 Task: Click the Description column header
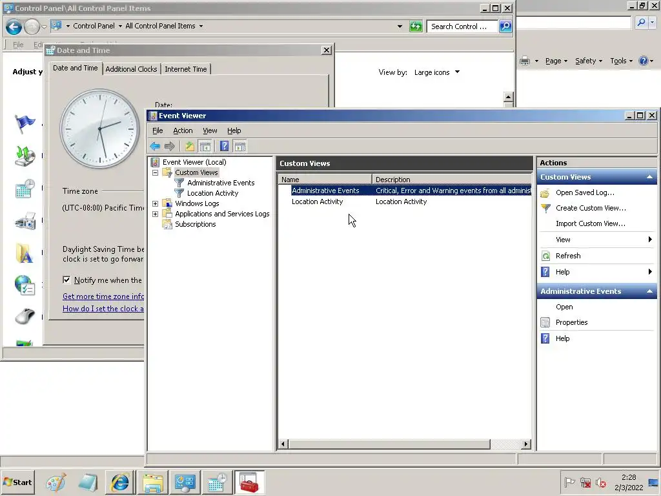[x=453, y=180]
